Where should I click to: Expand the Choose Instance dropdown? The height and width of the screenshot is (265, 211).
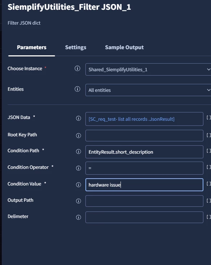coord(148,69)
